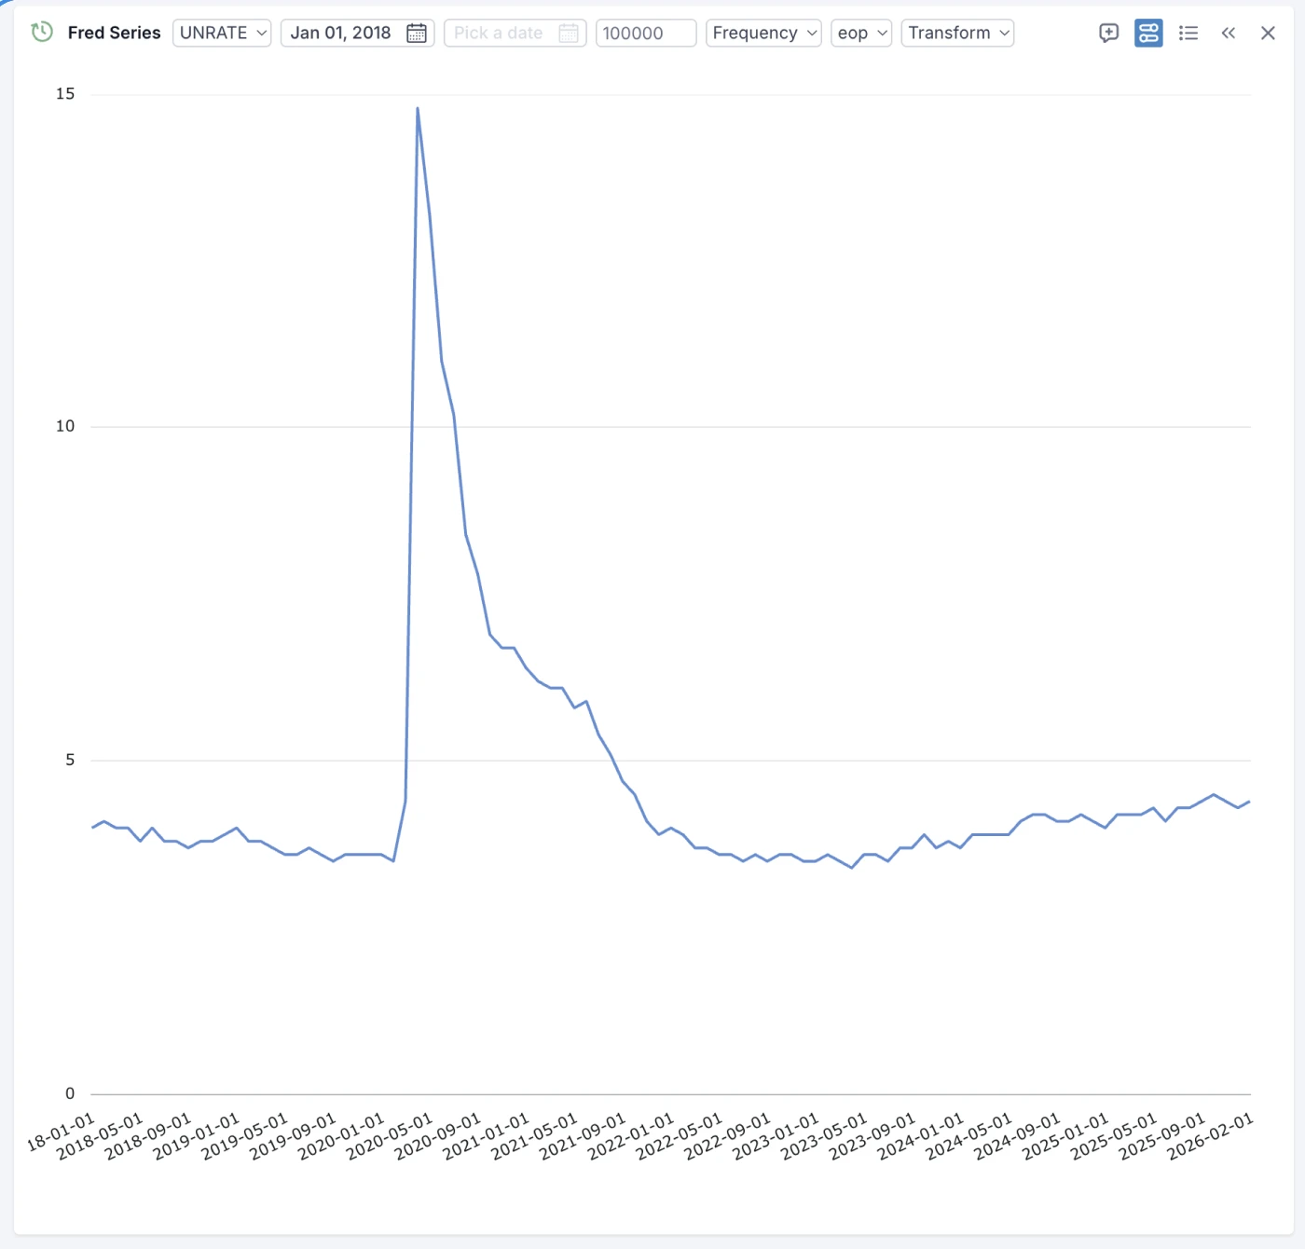1305x1249 pixels.
Task: Open the start date calendar icon
Action: 417,34
